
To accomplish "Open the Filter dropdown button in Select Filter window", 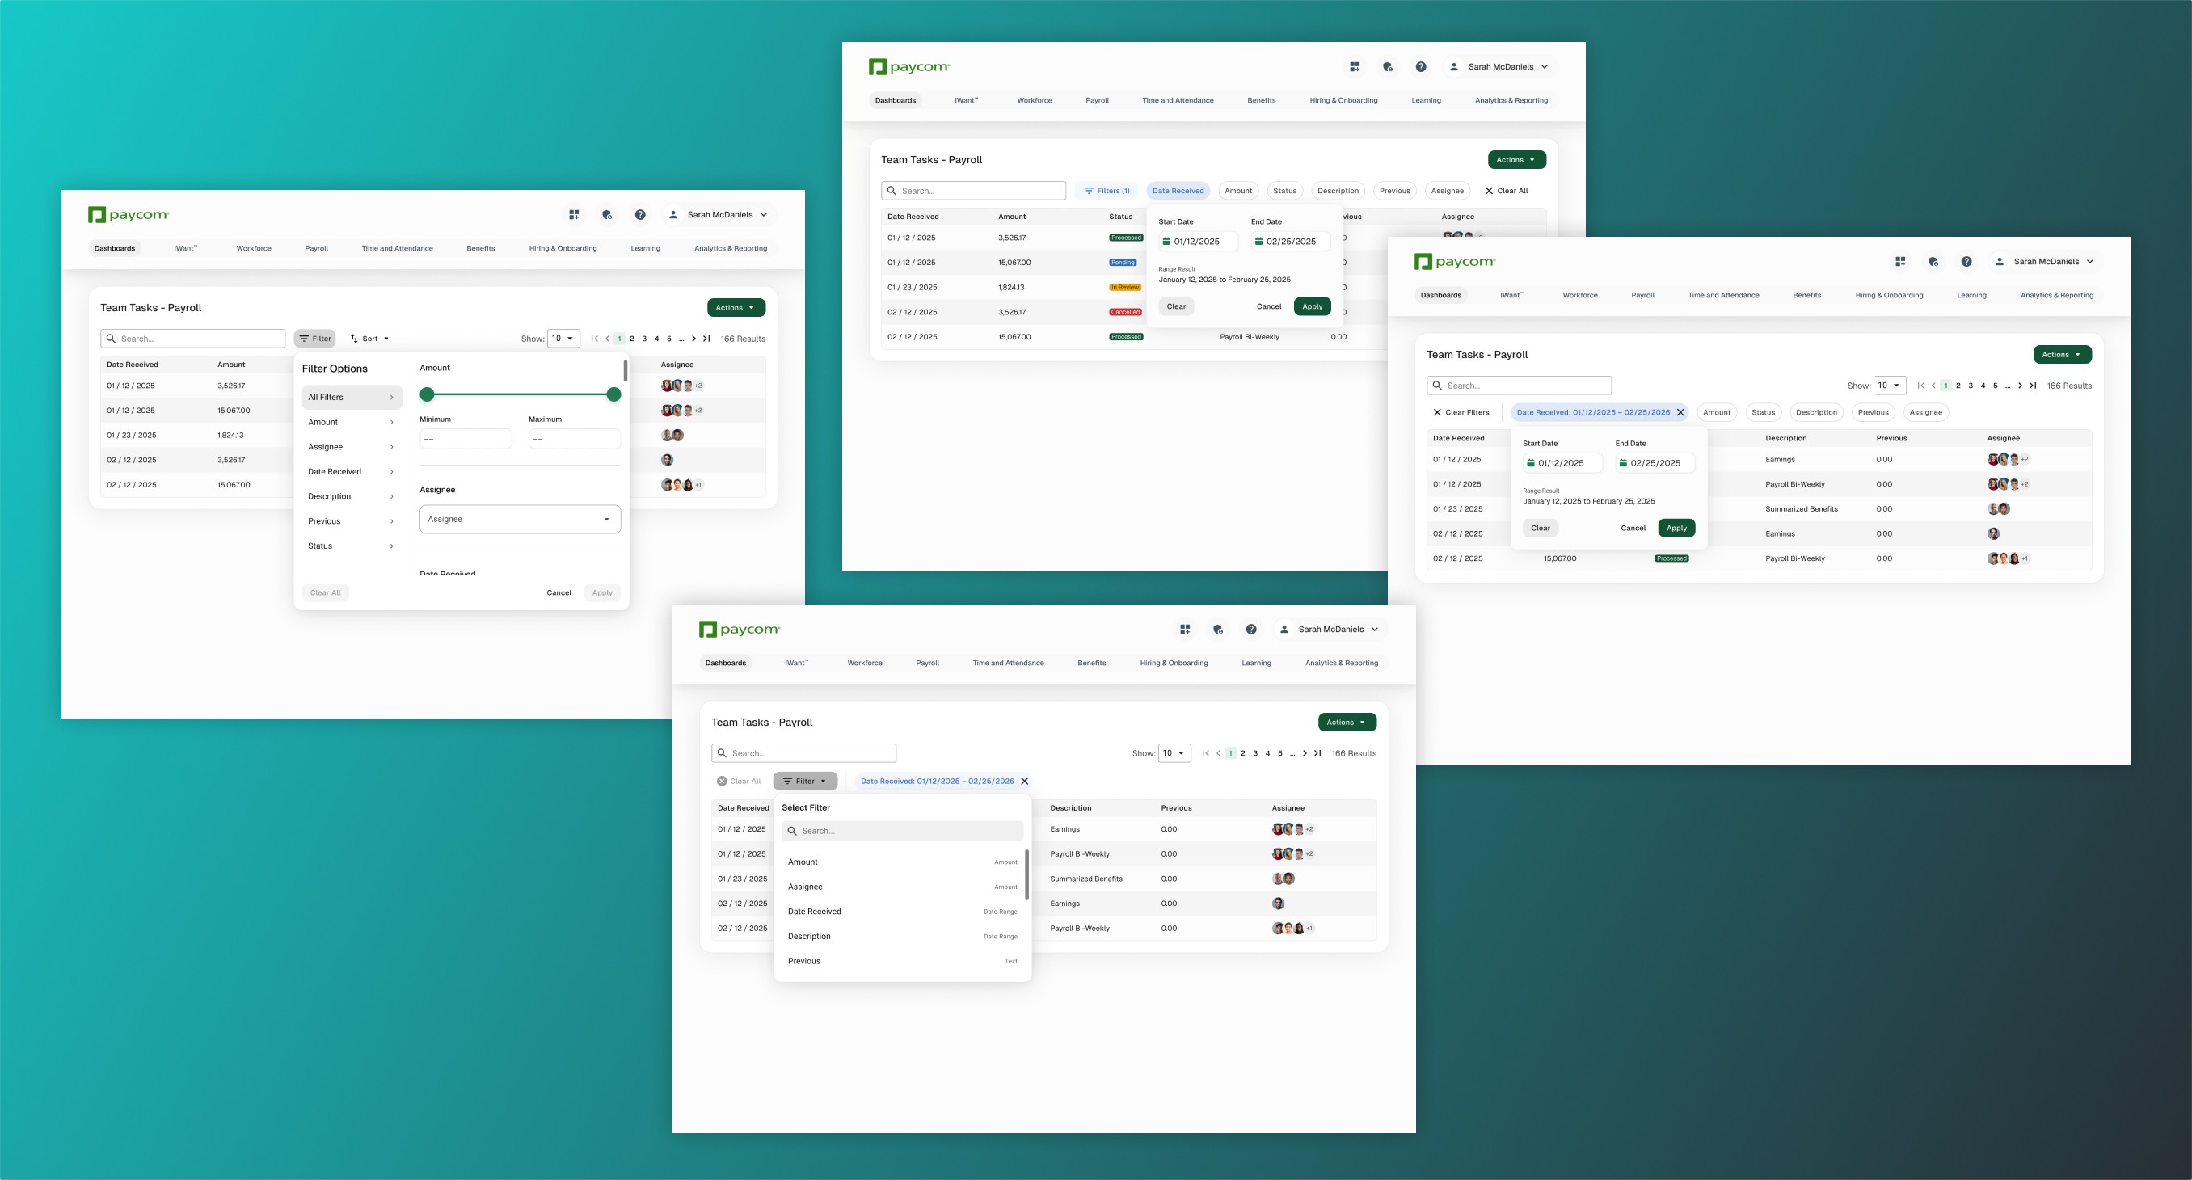I will point(805,781).
